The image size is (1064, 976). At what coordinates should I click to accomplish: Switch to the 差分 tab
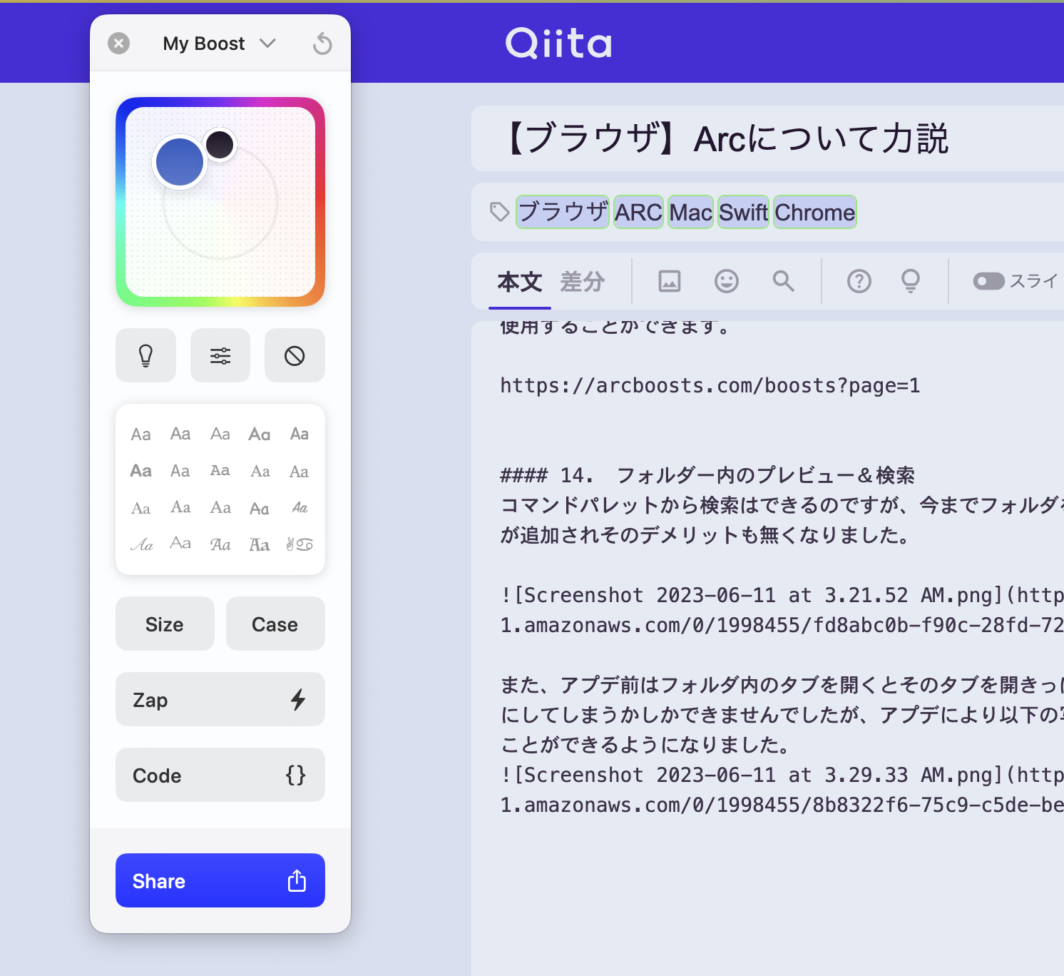pyautogui.click(x=583, y=282)
